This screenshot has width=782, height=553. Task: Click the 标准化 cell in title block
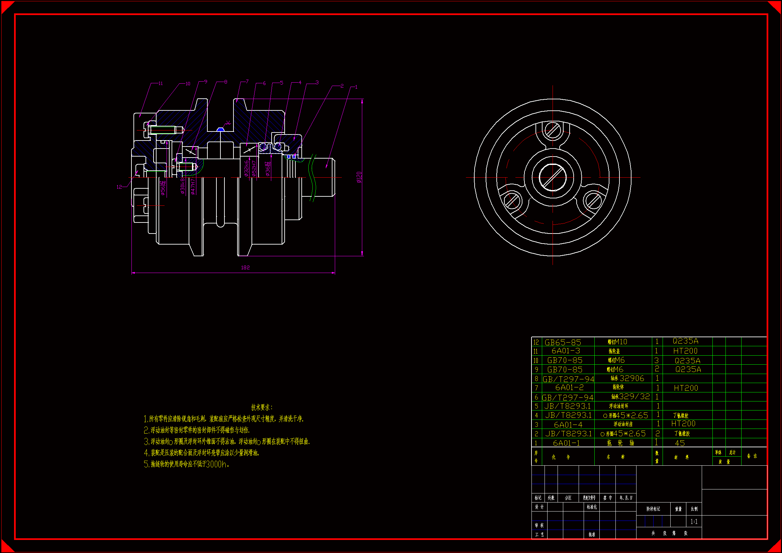click(591, 507)
